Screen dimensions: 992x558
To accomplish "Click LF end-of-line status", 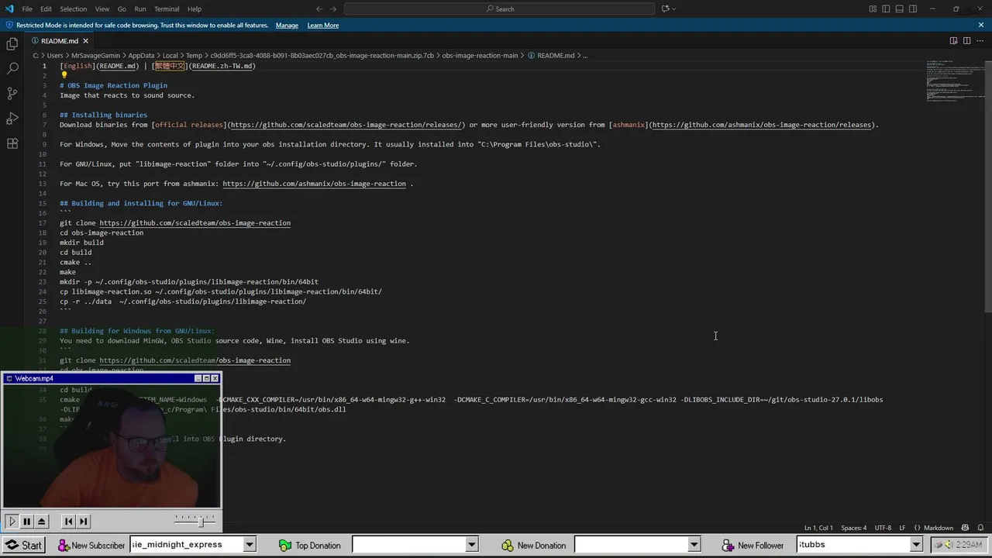I will [902, 528].
